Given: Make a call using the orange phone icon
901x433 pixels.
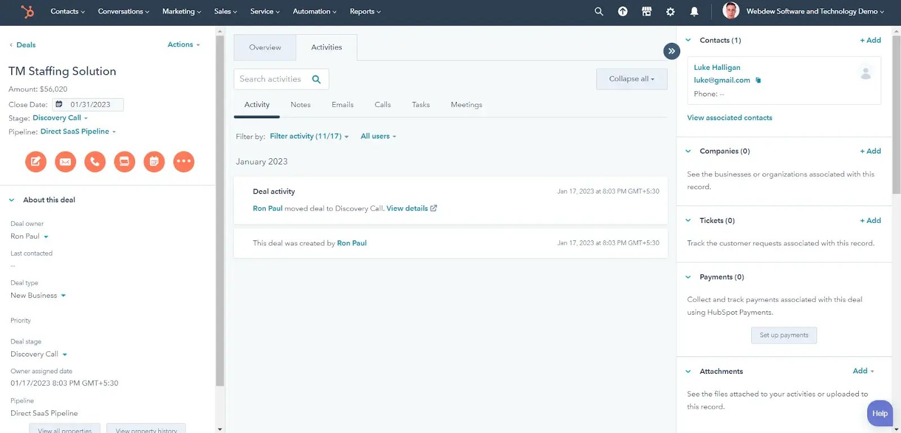Looking at the screenshot, I should (95, 162).
